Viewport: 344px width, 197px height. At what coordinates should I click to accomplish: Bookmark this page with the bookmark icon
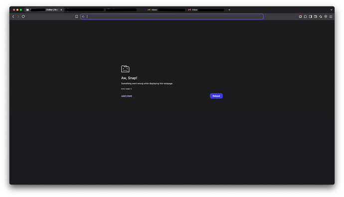(77, 16)
